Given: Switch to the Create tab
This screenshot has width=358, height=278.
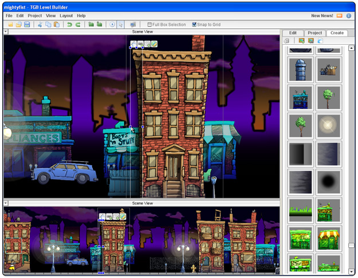Looking at the screenshot, I should tap(337, 33).
